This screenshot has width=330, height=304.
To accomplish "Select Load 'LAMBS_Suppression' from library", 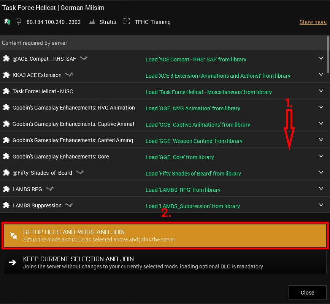I will click(x=193, y=206).
